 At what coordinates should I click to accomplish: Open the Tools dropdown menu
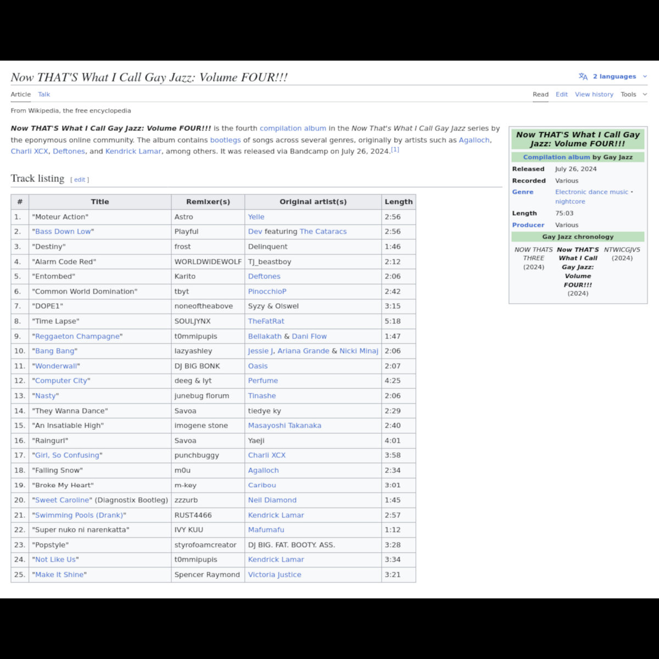tap(633, 94)
